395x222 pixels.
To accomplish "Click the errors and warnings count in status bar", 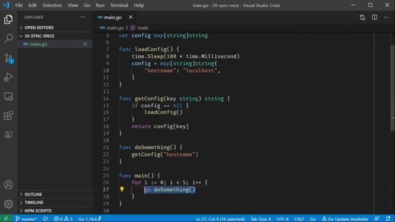I will tap(63, 219).
